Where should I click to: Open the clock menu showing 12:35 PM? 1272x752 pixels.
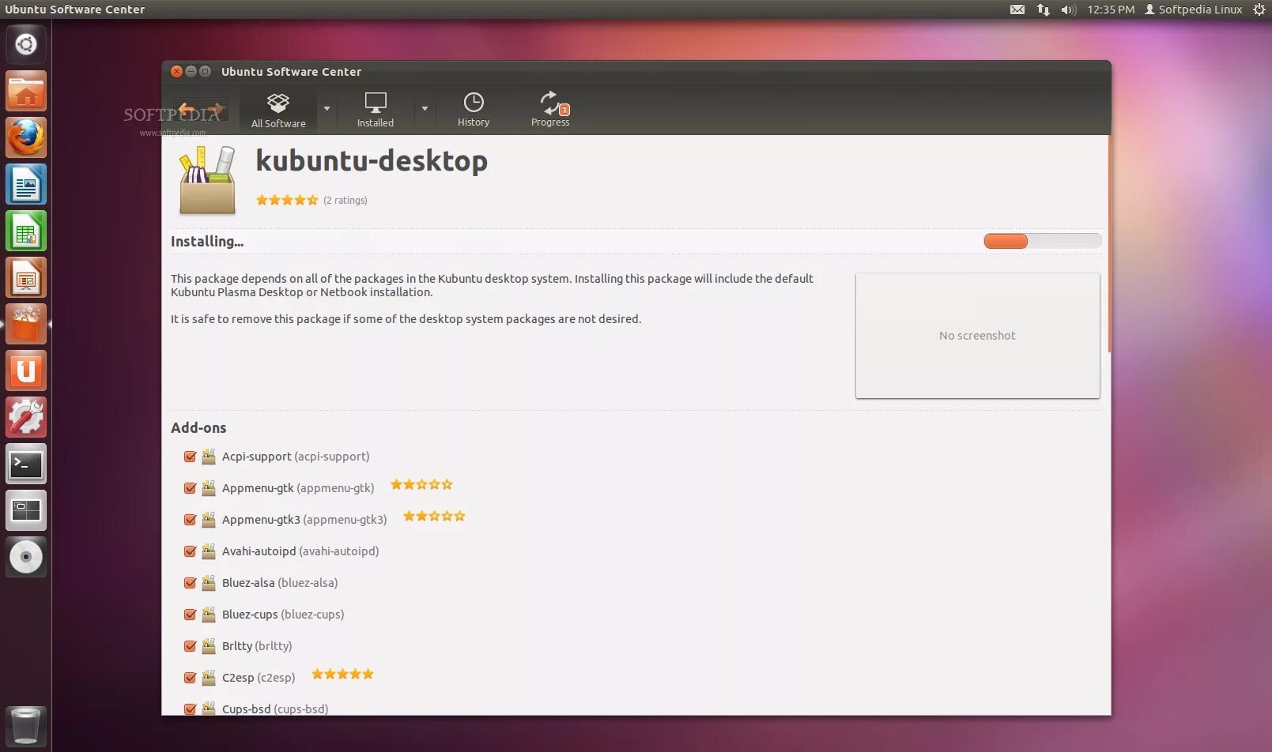click(x=1111, y=9)
